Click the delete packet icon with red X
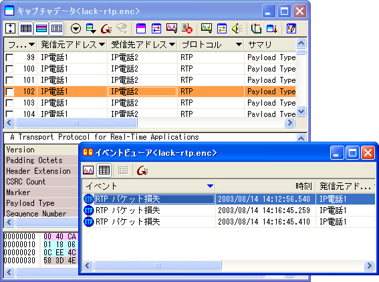Viewport: 379px width, 282px height. pyautogui.click(x=187, y=29)
